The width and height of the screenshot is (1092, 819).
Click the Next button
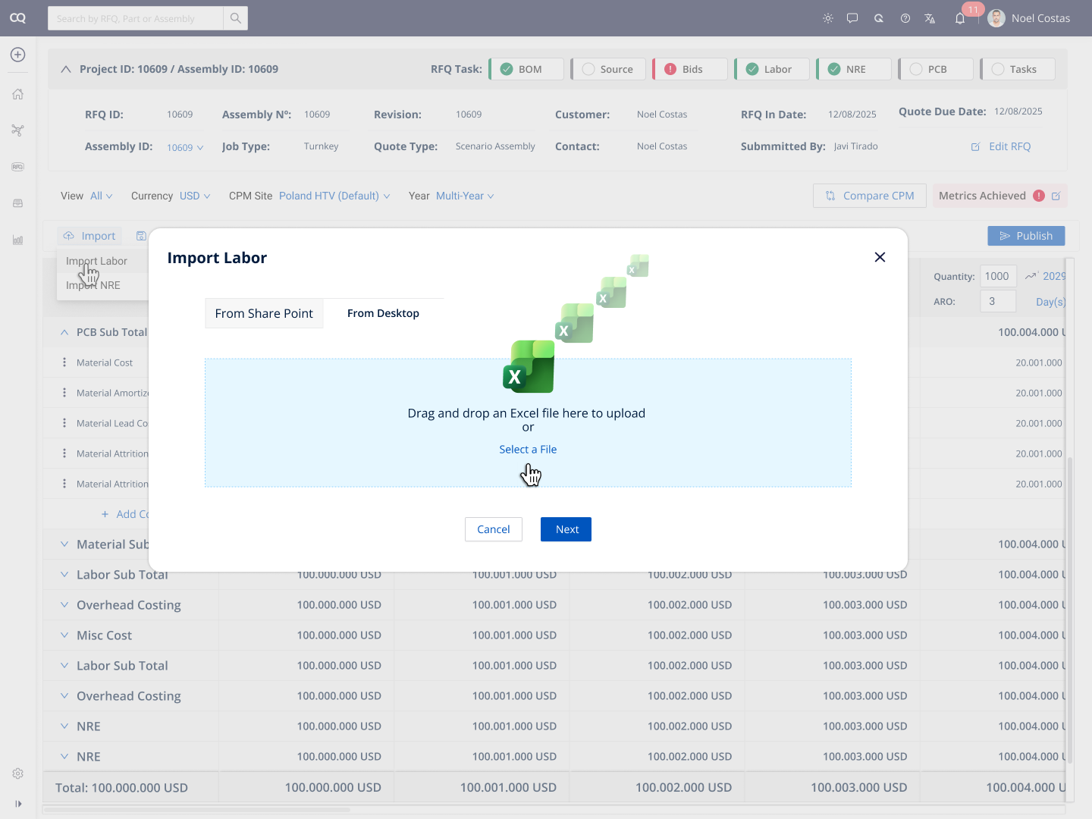click(566, 529)
